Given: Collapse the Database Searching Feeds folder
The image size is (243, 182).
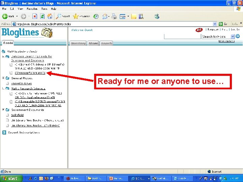Looking at the screenshot, I should (x=3, y=57).
